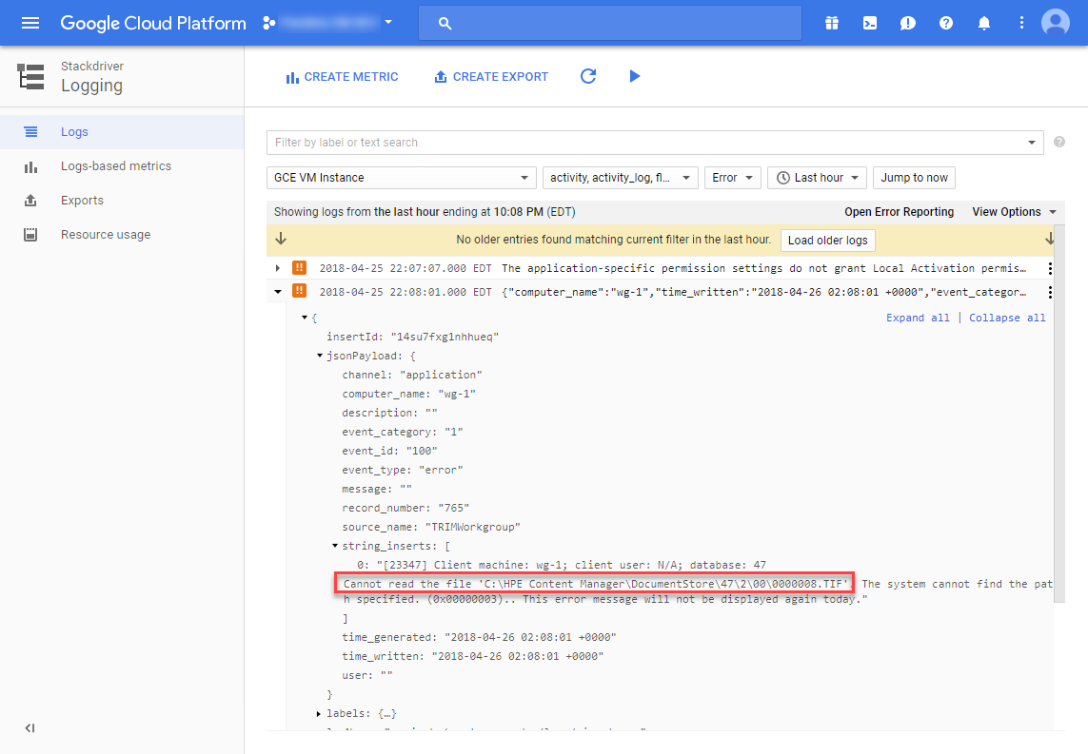Open the filter field dropdown arrow
The width and height of the screenshot is (1088, 754).
click(x=1032, y=143)
